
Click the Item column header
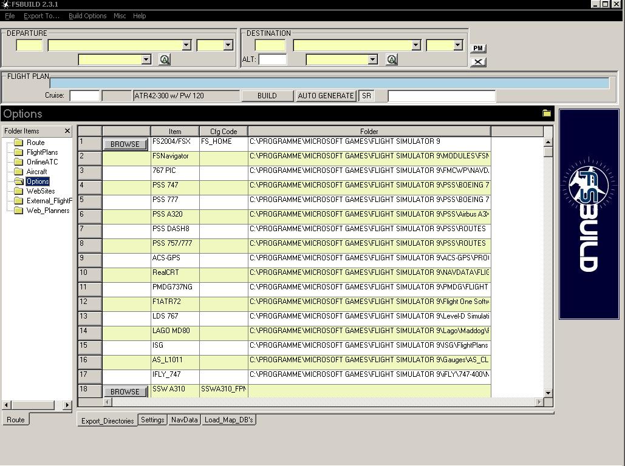(x=175, y=131)
